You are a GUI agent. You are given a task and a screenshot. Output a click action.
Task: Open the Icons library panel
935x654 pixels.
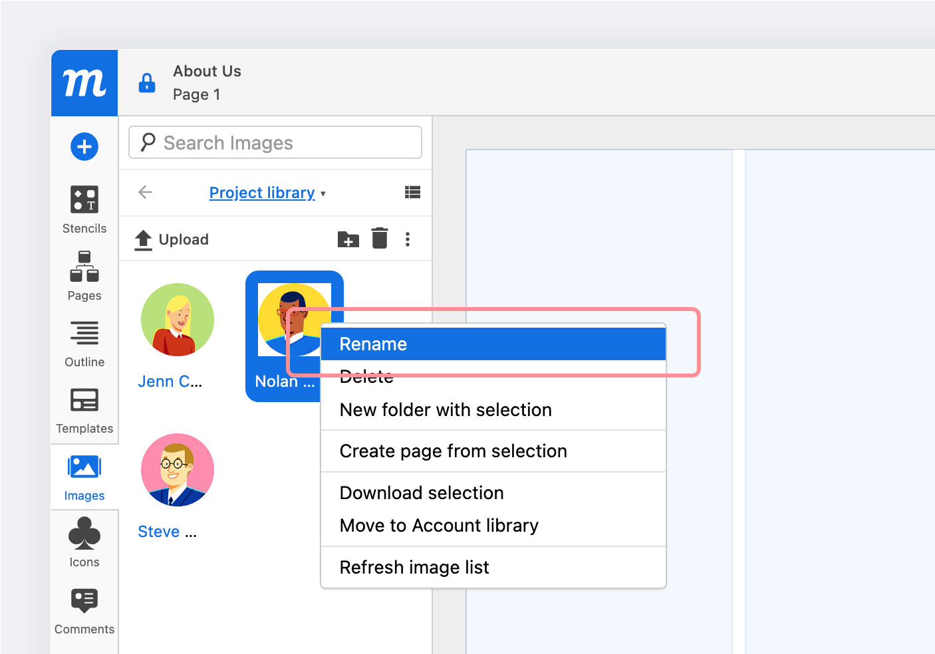[x=84, y=542]
